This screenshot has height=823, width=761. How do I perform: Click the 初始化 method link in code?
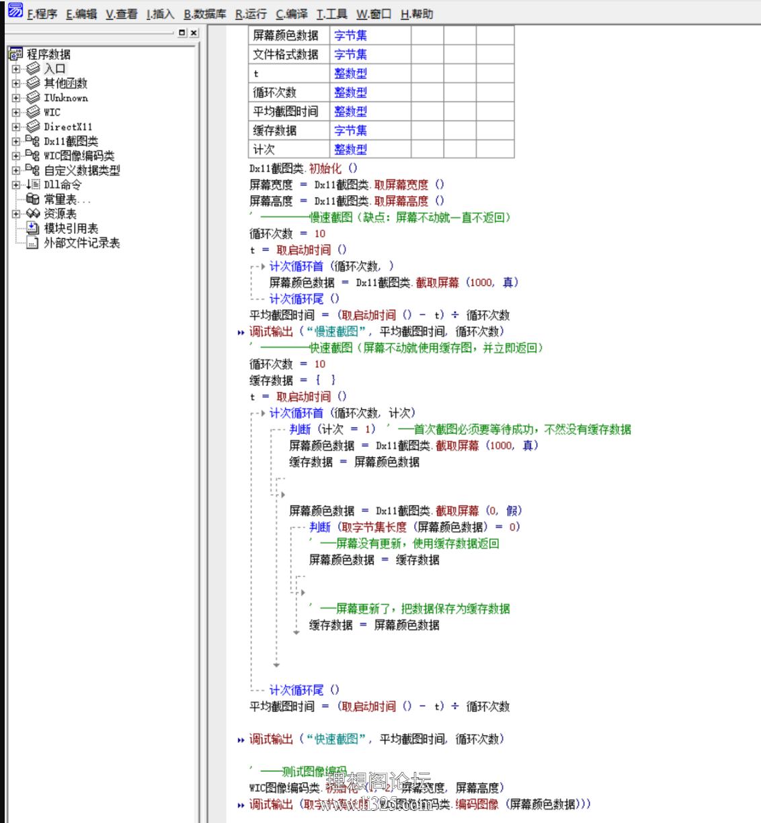pos(327,168)
